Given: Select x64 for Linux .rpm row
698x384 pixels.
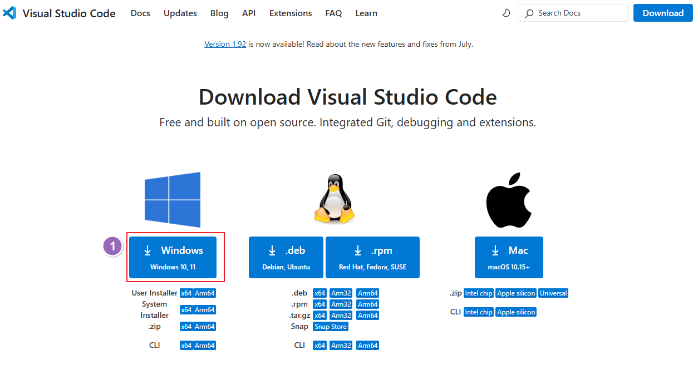Looking at the screenshot, I should tap(319, 304).
